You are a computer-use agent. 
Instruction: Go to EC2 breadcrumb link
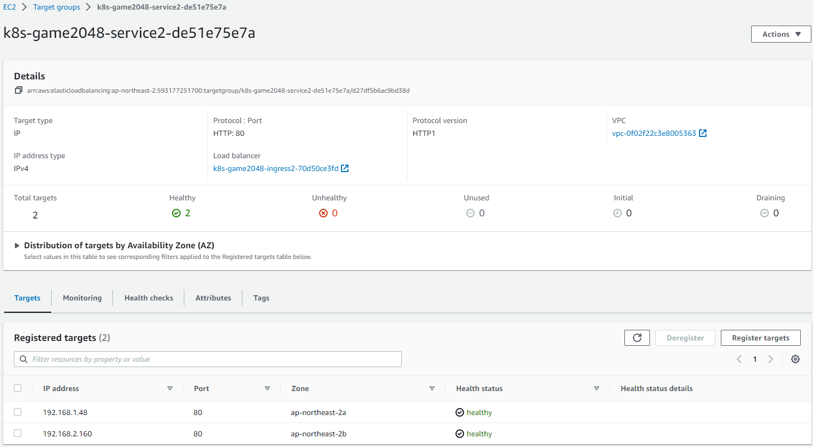(x=10, y=7)
